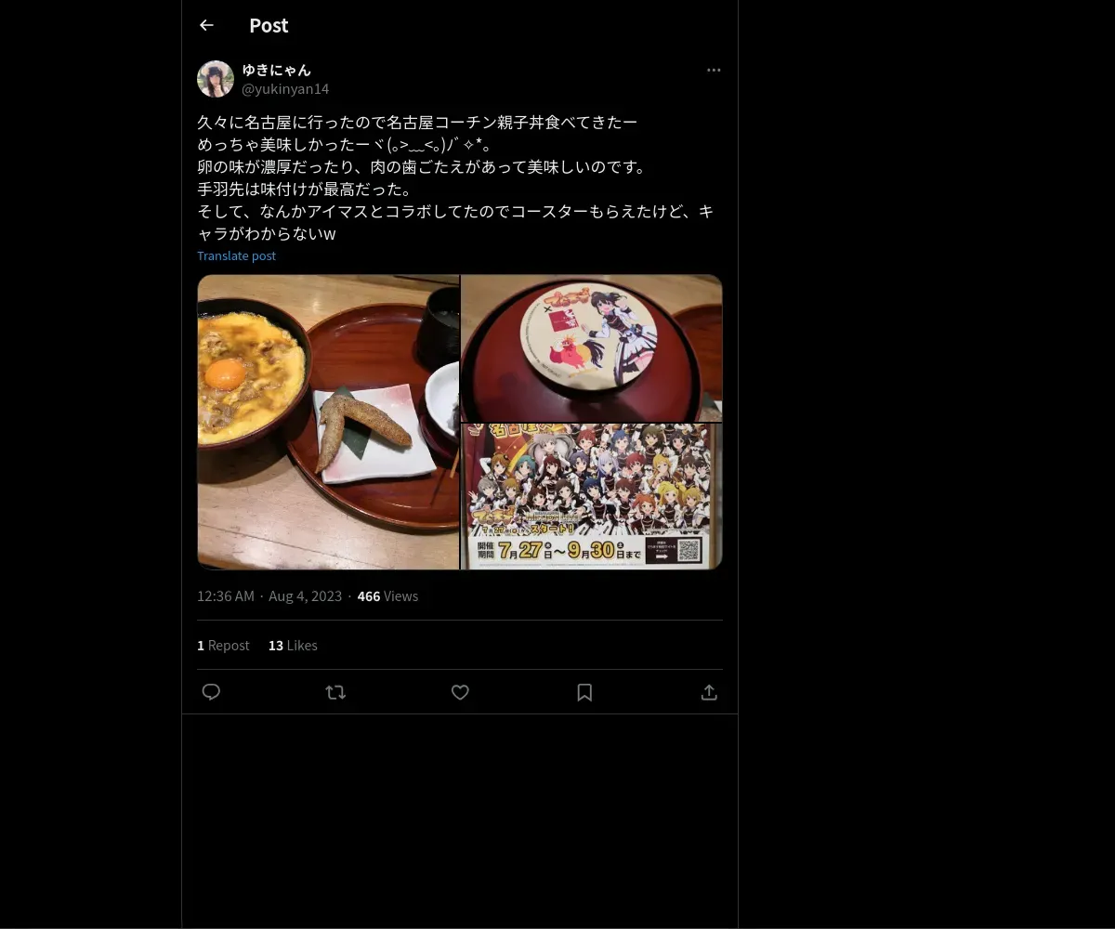Go back using the left arrow icon
This screenshot has width=1115, height=929.
tap(206, 25)
